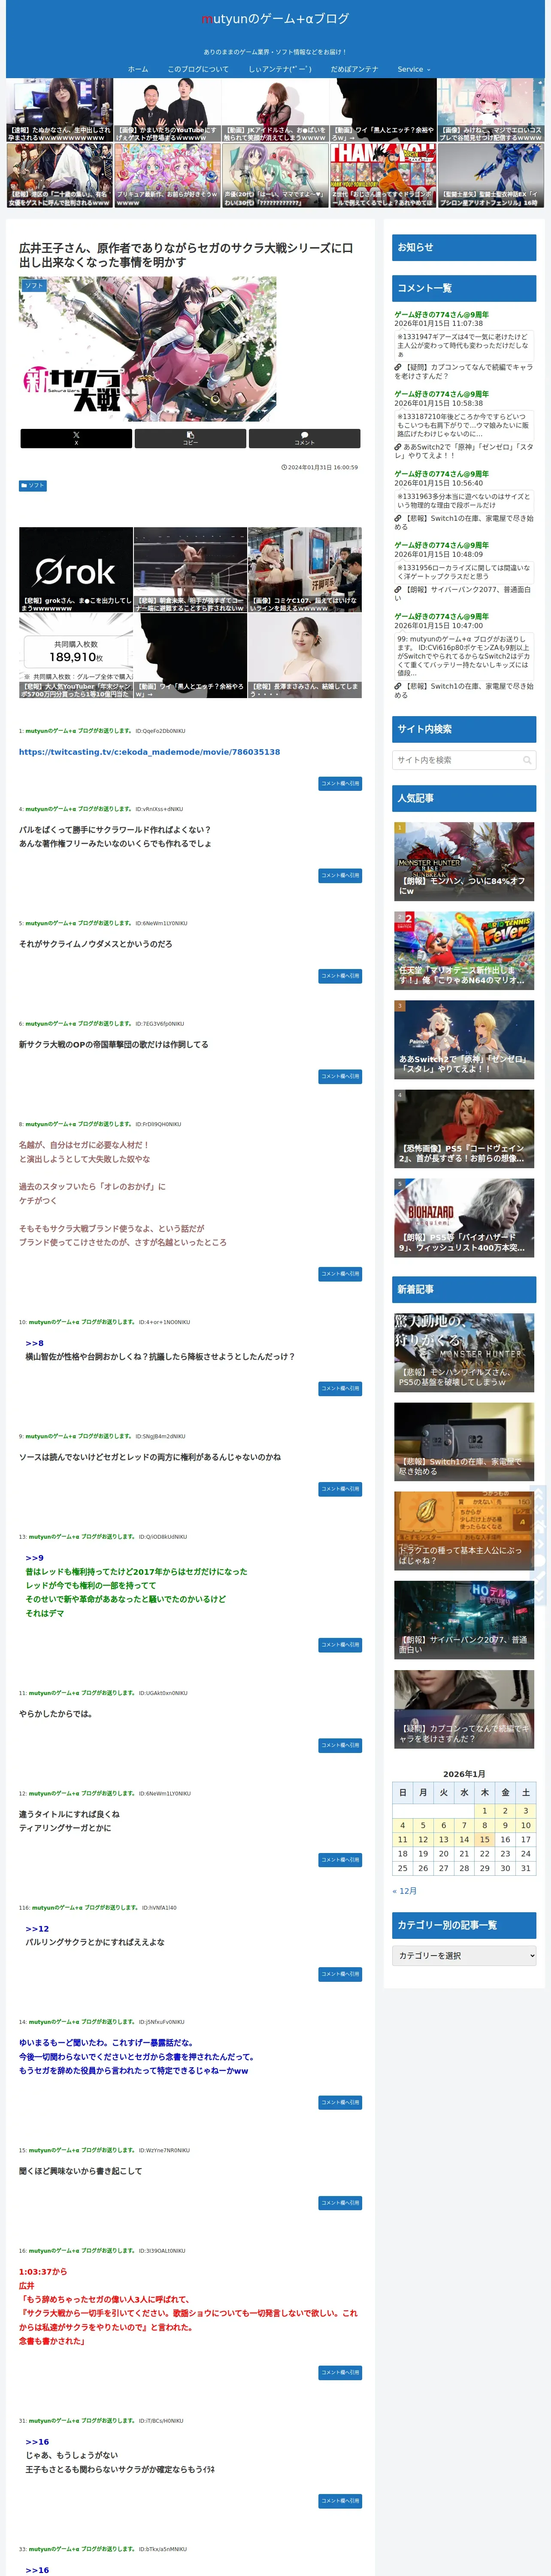551x2576 pixels.
Task: Open popular article モンハン 84%オフ
Action: point(464,861)
